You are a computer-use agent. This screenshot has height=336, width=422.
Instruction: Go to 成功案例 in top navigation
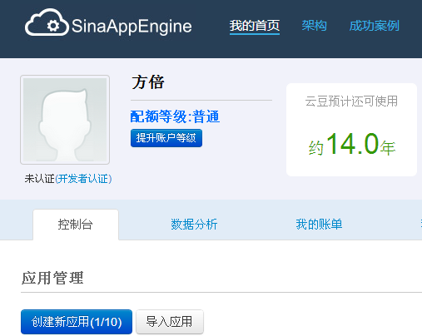(x=374, y=26)
